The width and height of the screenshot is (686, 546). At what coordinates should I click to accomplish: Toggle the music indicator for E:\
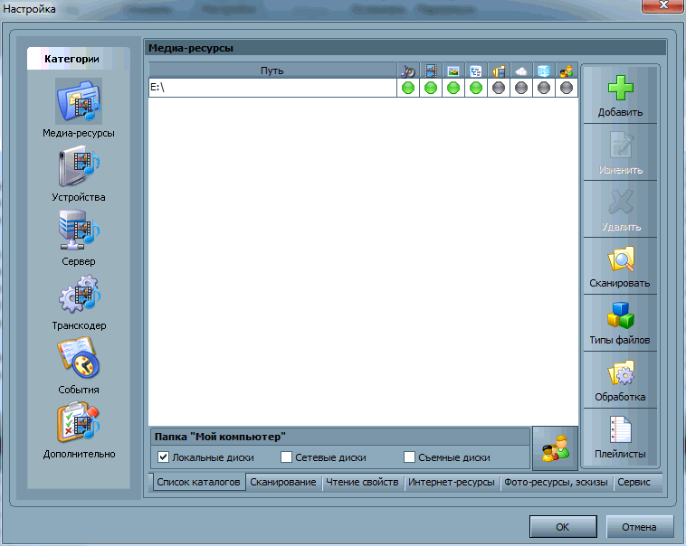(x=408, y=88)
